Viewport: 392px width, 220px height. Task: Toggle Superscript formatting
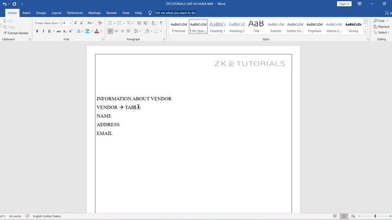tap(71, 31)
